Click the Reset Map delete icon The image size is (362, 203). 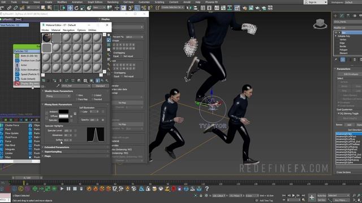pyautogui.click(x=61, y=81)
